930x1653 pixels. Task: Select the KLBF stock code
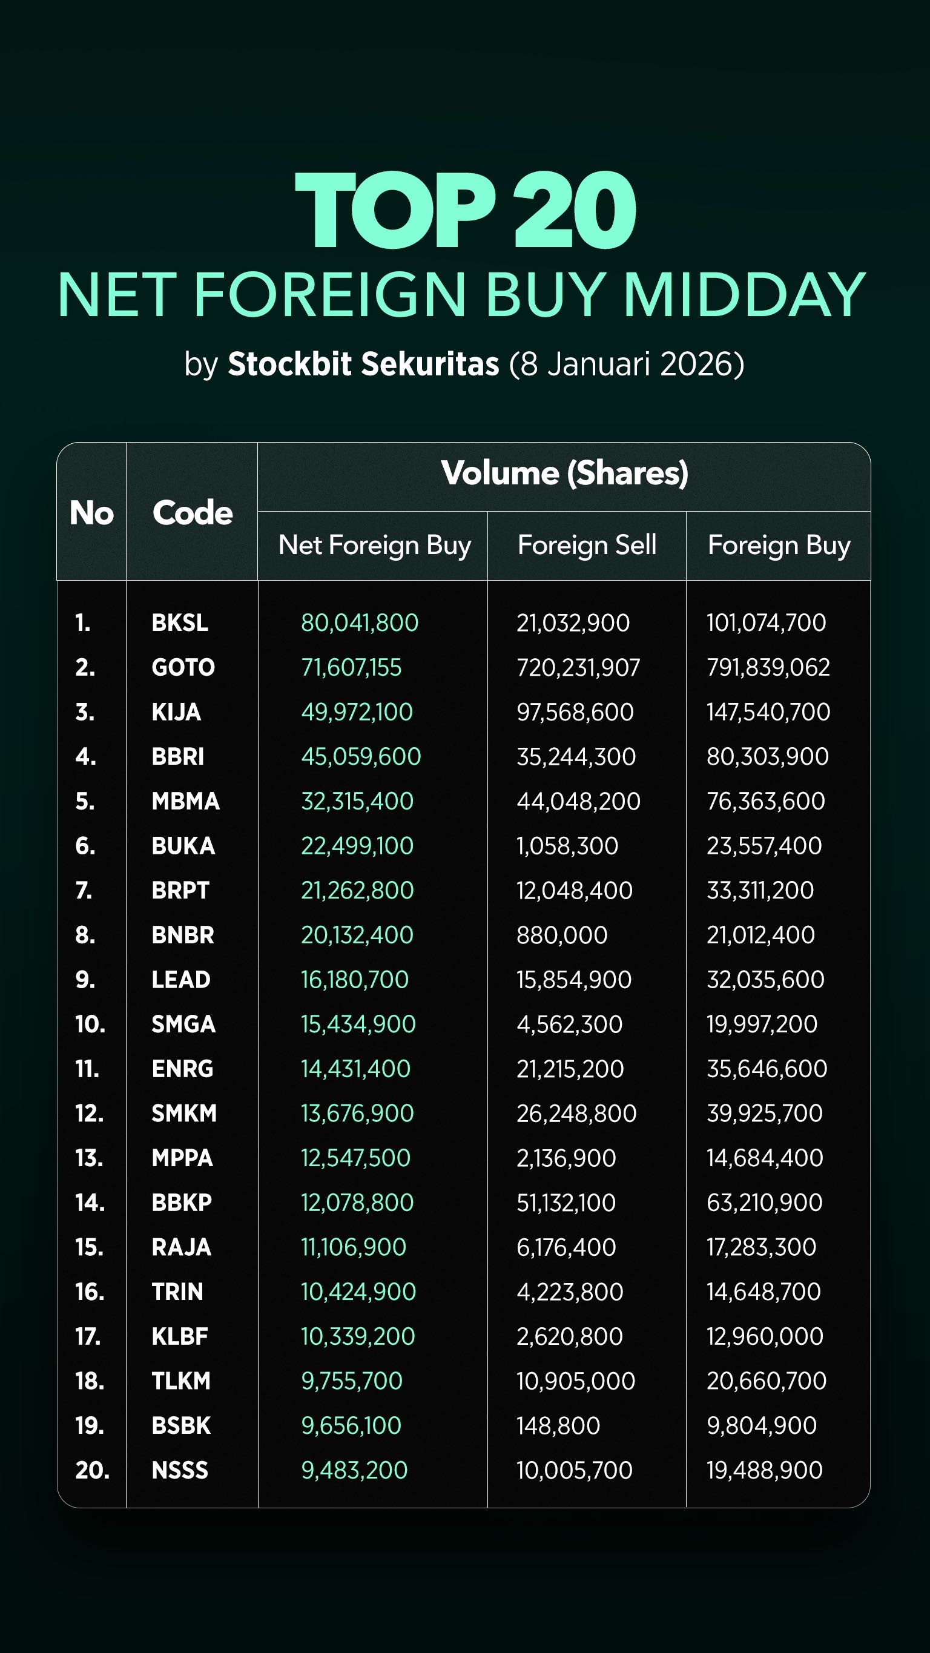coord(180,1336)
